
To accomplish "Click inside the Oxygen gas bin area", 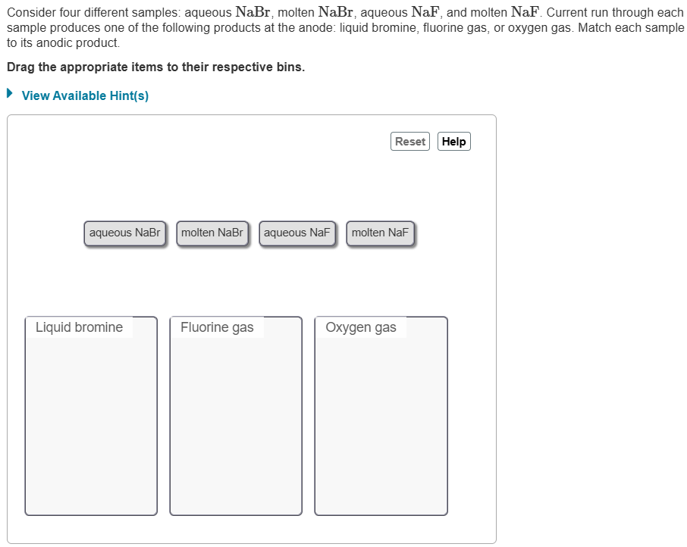I will [x=380, y=424].
